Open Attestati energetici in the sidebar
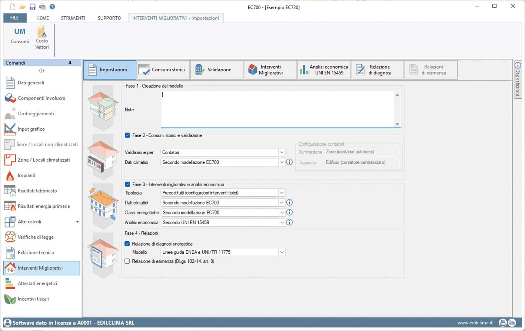This screenshot has height=331, width=525. (41, 283)
